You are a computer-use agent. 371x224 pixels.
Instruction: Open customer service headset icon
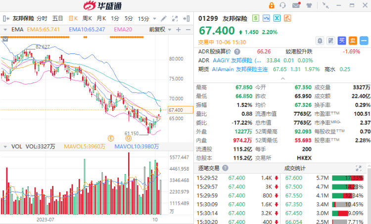pyautogui.click(x=282, y=5)
